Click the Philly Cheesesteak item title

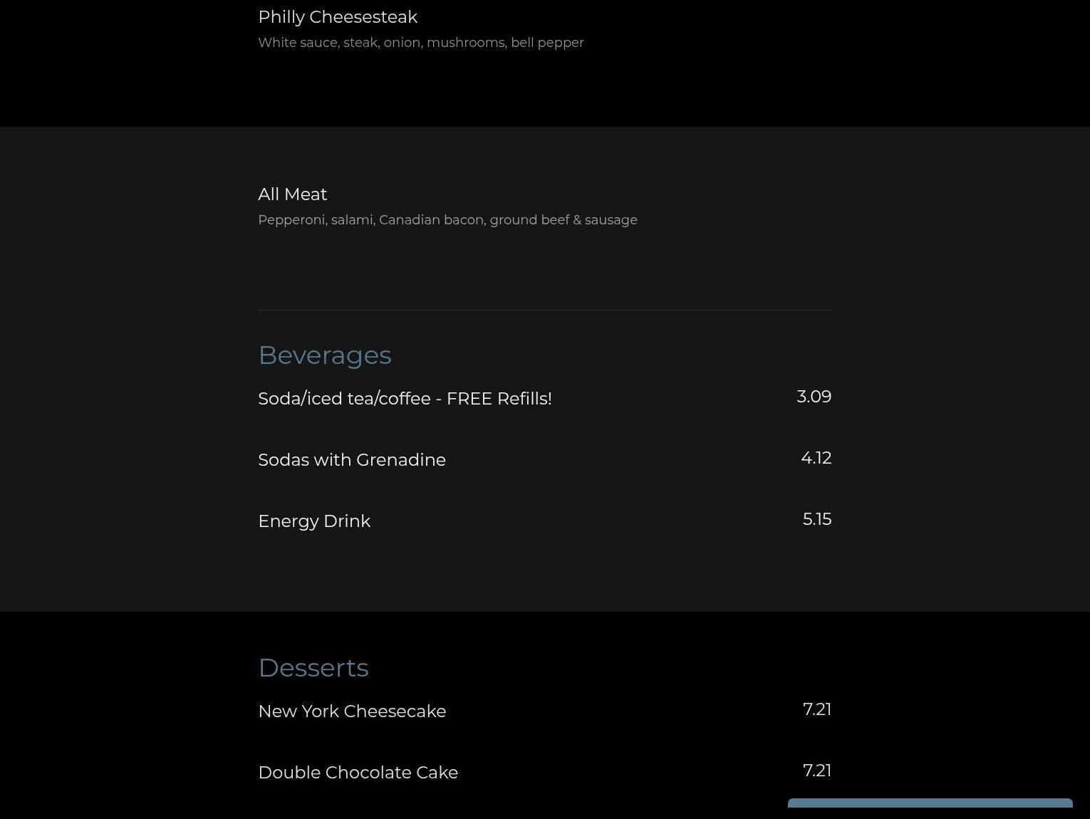[337, 17]
